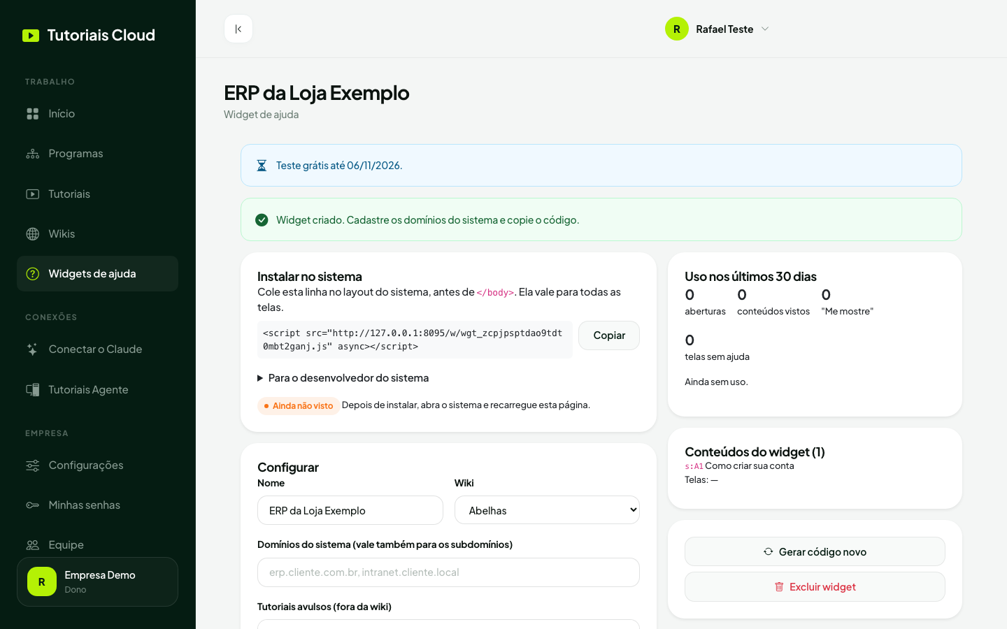Click the script embed code snippet
The width and height of the screenshot is (1007, 629).
[x=415, y=340]
